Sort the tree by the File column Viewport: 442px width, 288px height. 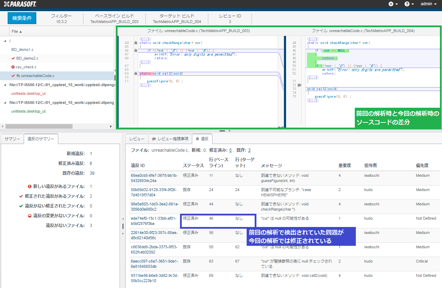pos(17,31)
